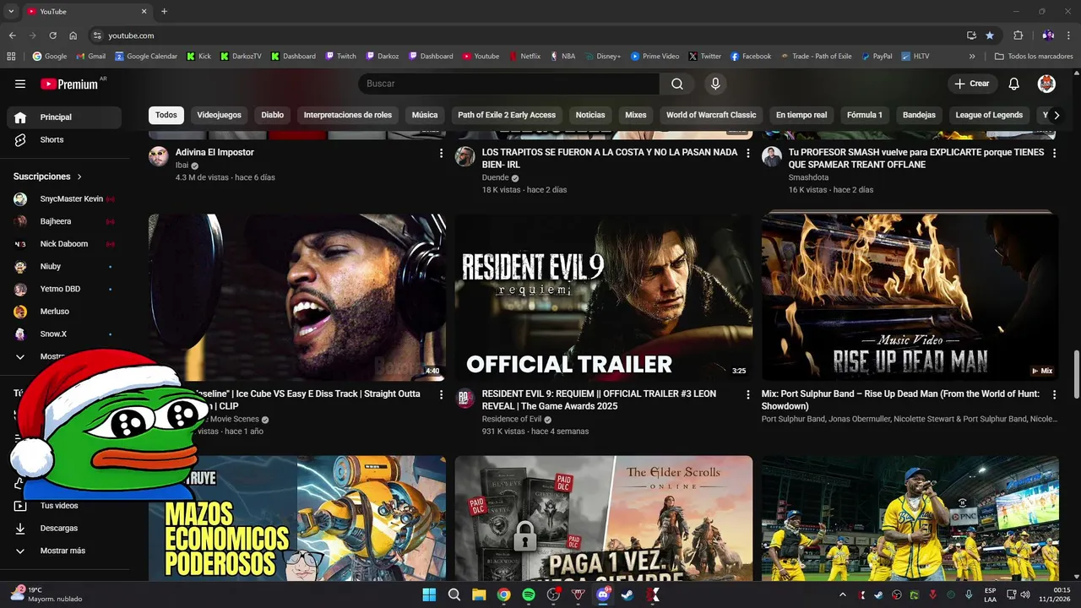Open Shorts in sidebar

click(64, 139)
